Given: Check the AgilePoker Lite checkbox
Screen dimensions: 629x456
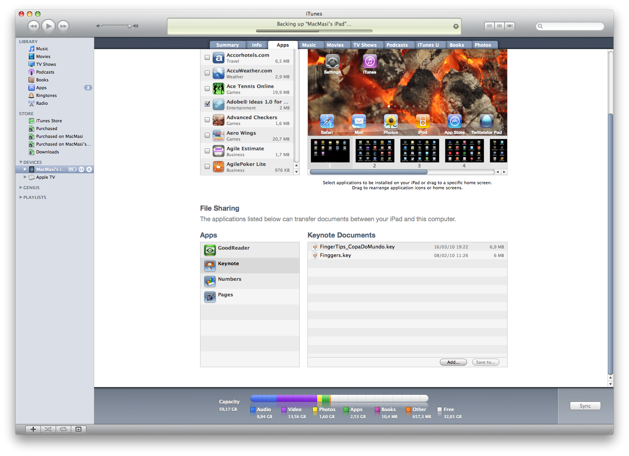Looking at the screenshot, I should point(207,167).
